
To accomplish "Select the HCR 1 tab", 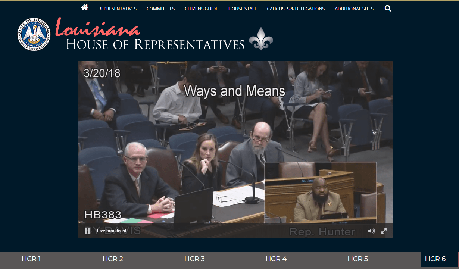I will (x=31, y=259).
